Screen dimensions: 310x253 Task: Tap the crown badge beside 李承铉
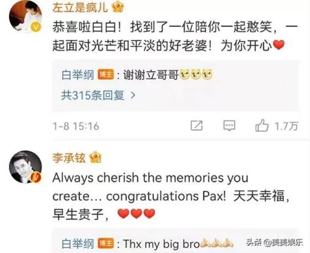coord(96,157)
